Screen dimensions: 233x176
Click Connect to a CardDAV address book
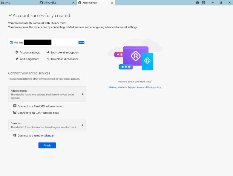(40, 106)
